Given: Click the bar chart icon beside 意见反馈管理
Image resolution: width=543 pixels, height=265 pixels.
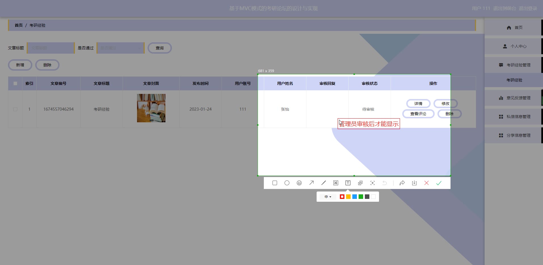Looking at the screenshot, I should tap(501, 98).
